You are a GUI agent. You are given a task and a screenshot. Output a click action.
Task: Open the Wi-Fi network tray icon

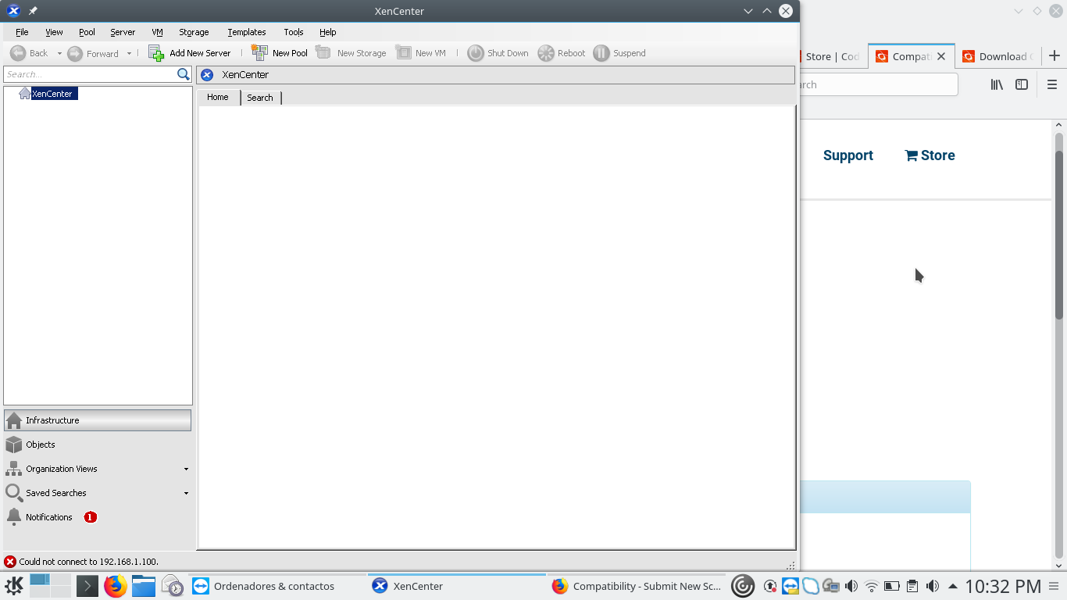coord(872,586)
